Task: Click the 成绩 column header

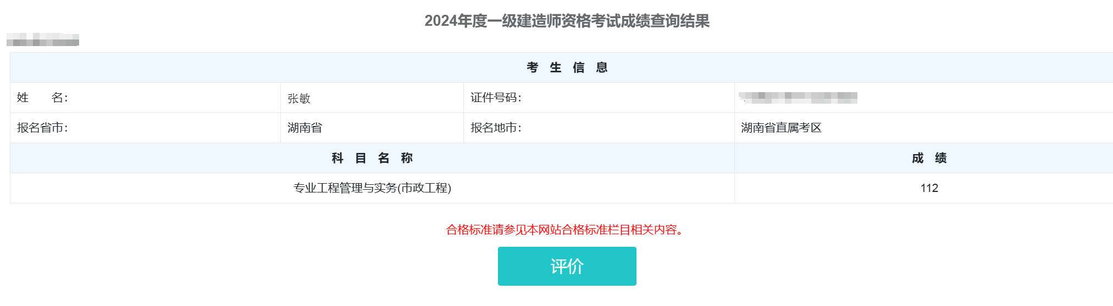Action: click(929, 158)
